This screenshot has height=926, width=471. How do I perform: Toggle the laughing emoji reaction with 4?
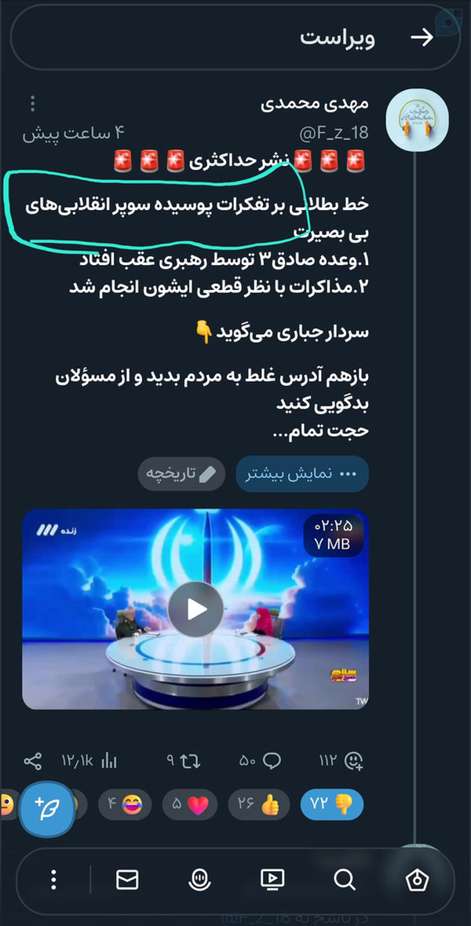(x=124, y=804)
